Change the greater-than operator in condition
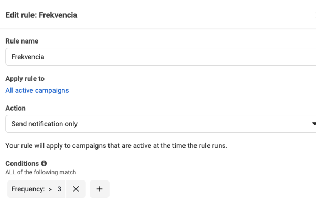 pos(50,189)
